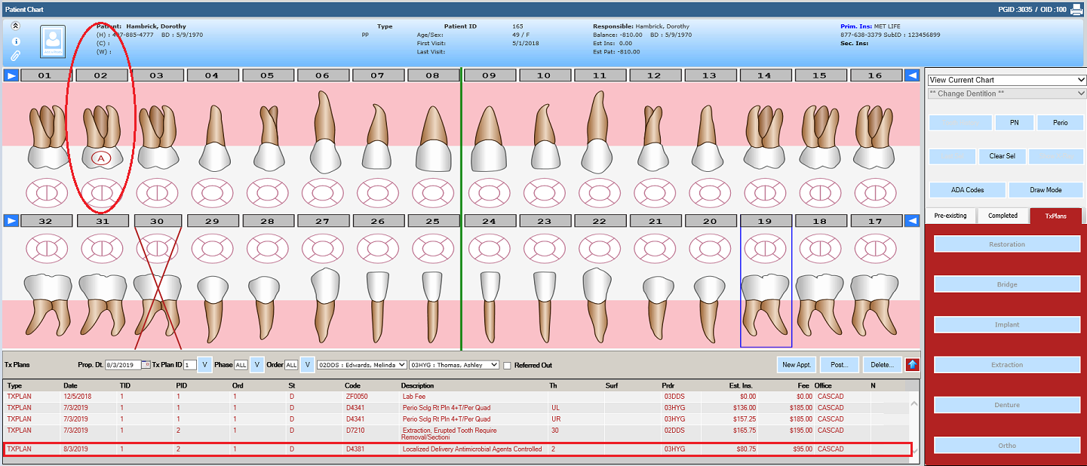Select the surface diagram for tooth 19
Screen dimensions: 1087x466
[x=765, y=247]
